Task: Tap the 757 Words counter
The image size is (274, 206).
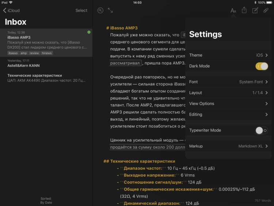Action: [x=263, y=201]
